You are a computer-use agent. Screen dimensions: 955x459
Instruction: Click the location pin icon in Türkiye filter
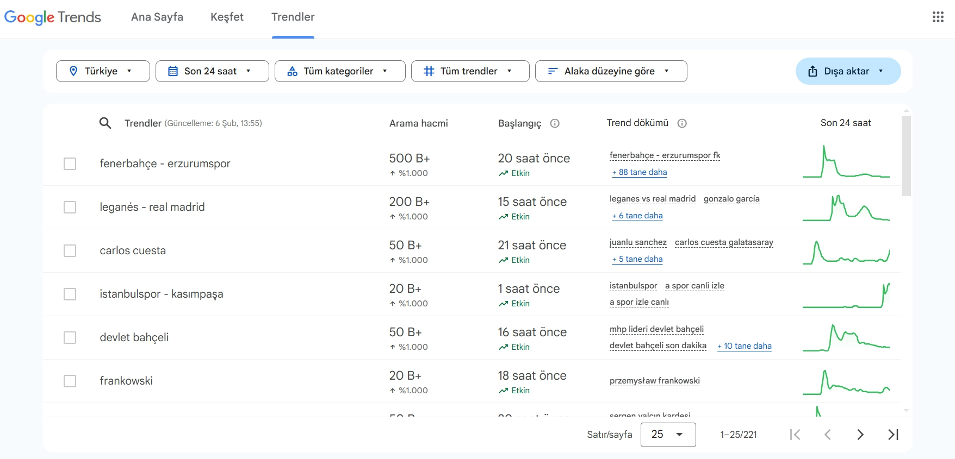tap(73, 71)
